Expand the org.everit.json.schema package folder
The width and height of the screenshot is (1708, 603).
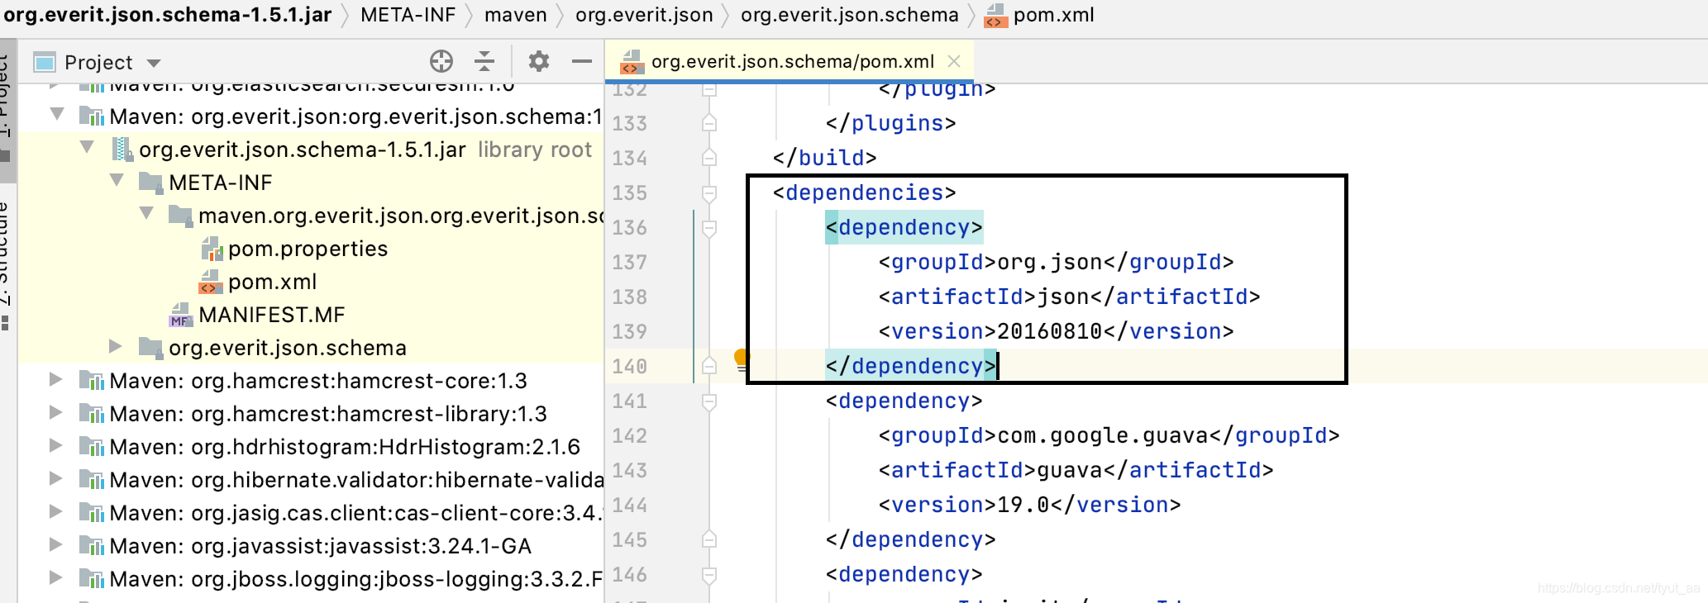point(116,346)
